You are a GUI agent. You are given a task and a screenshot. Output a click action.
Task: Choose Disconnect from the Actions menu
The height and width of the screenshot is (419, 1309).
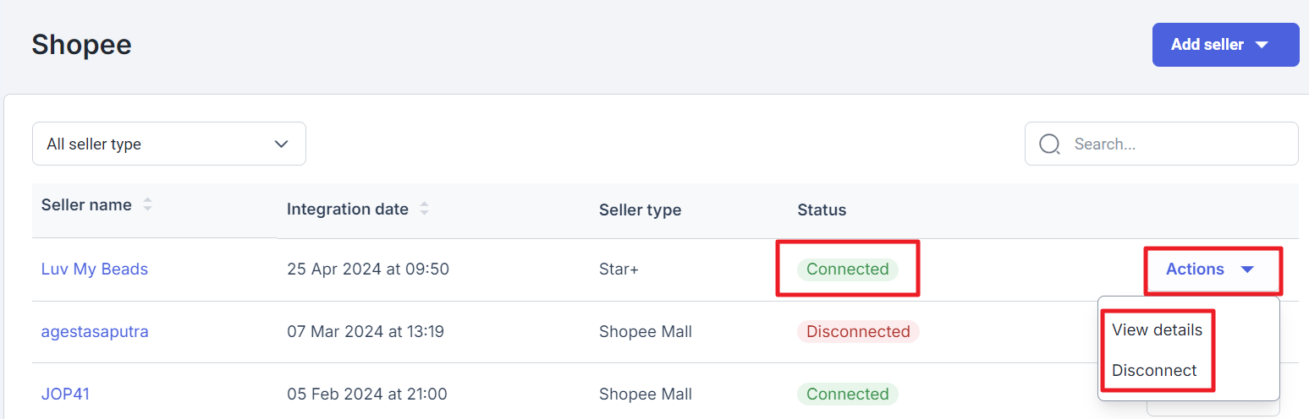pyautogui.click(x=1154, y=371)
